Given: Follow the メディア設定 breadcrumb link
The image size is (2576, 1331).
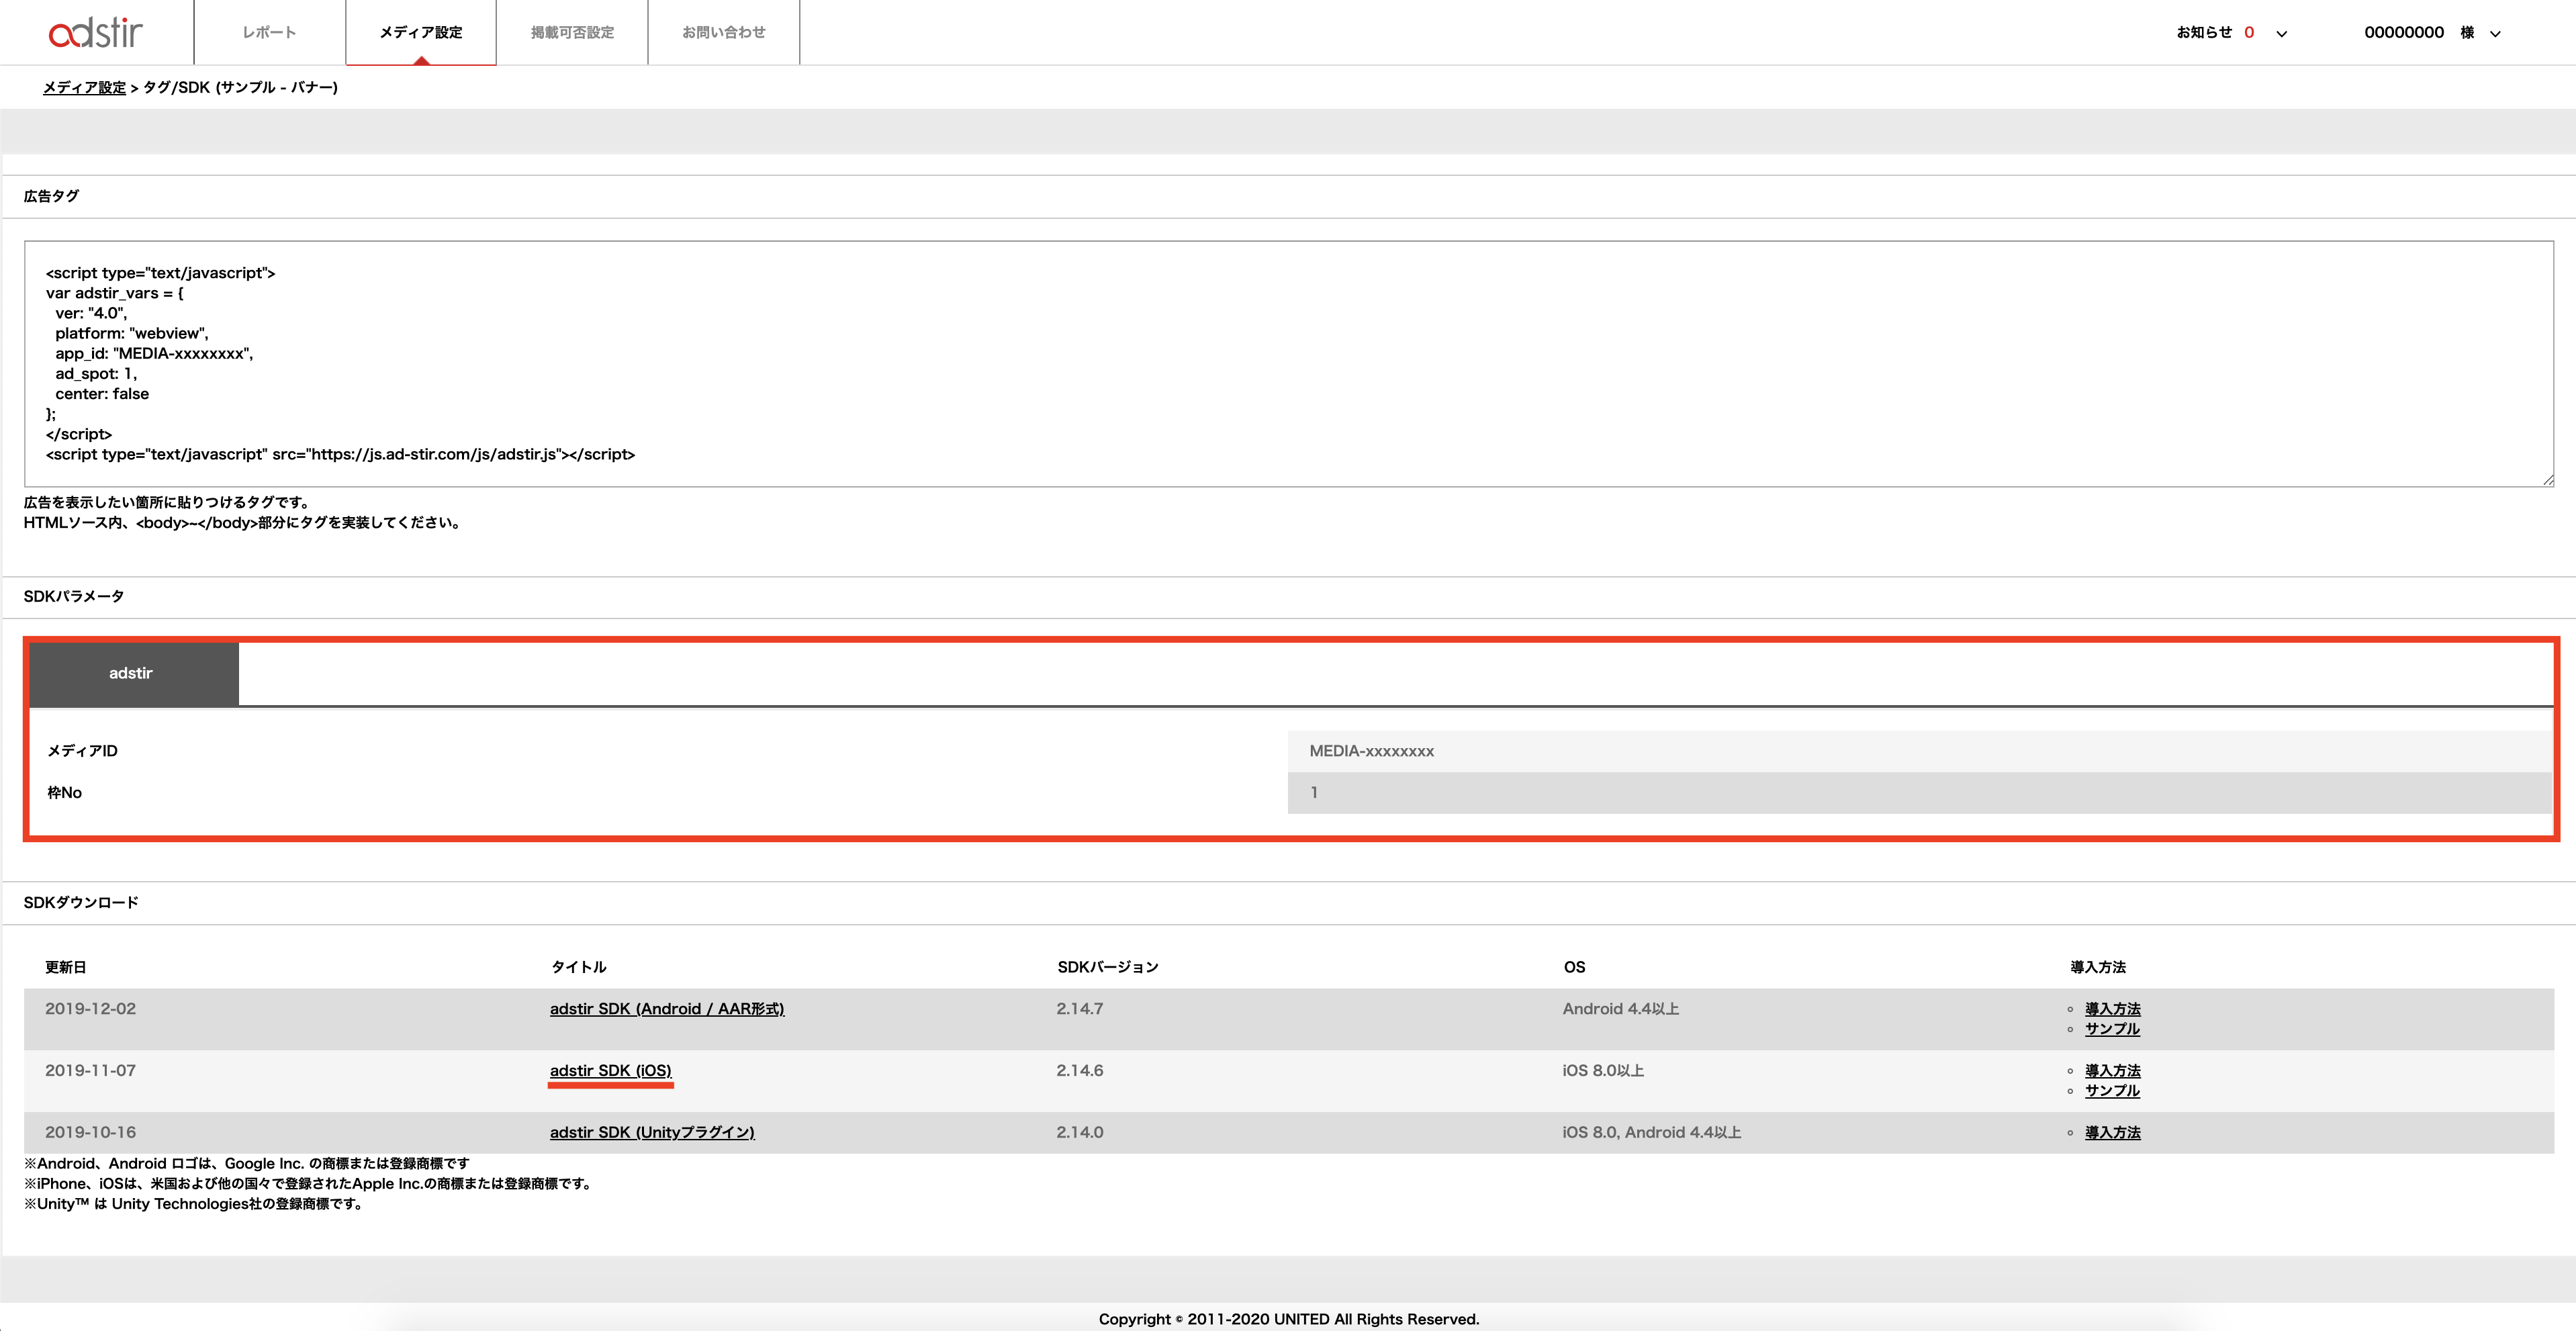Looking at the screenshot, I should [x=84, y=87].
